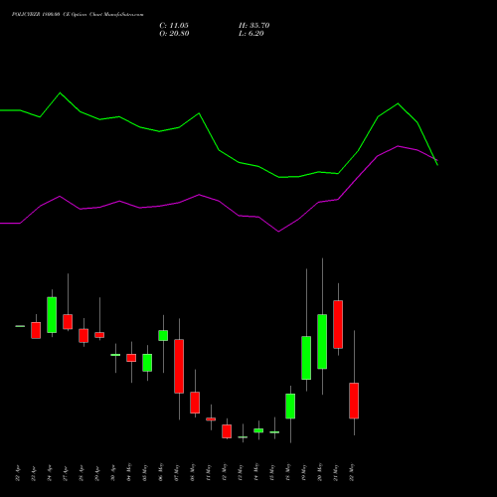Click the '22 Apr' date axis label
The image size is (497, 497).
18,473
